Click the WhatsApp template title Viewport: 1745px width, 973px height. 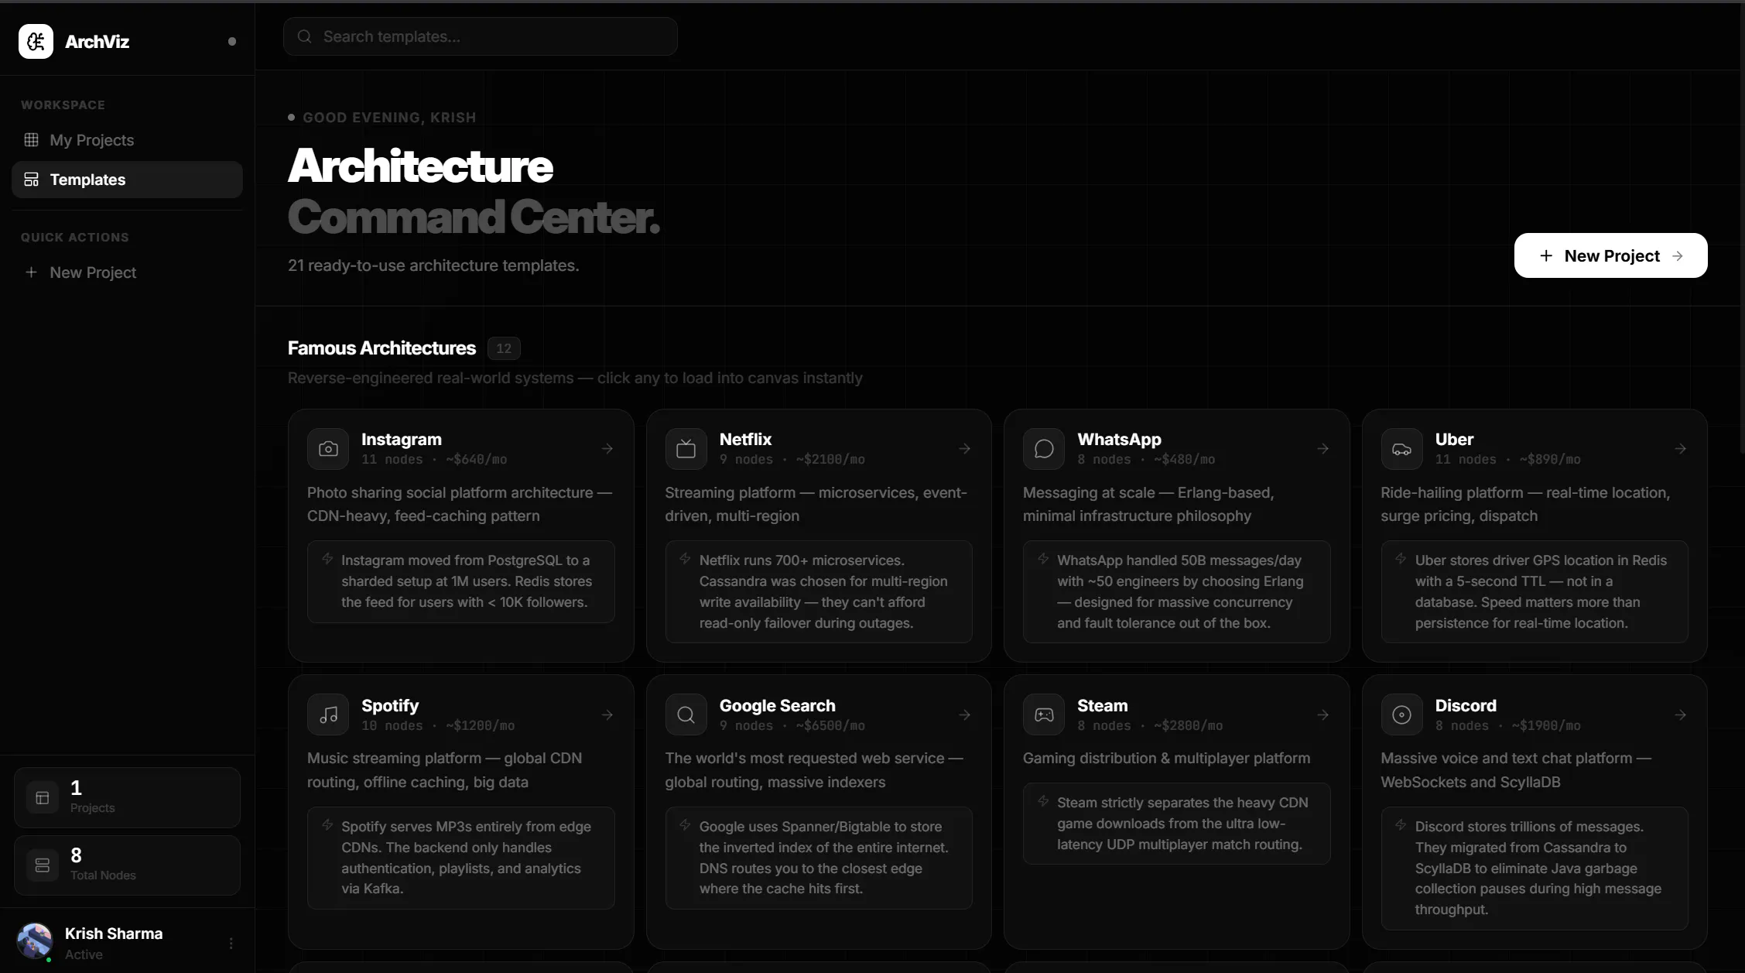coord(1119,439)
